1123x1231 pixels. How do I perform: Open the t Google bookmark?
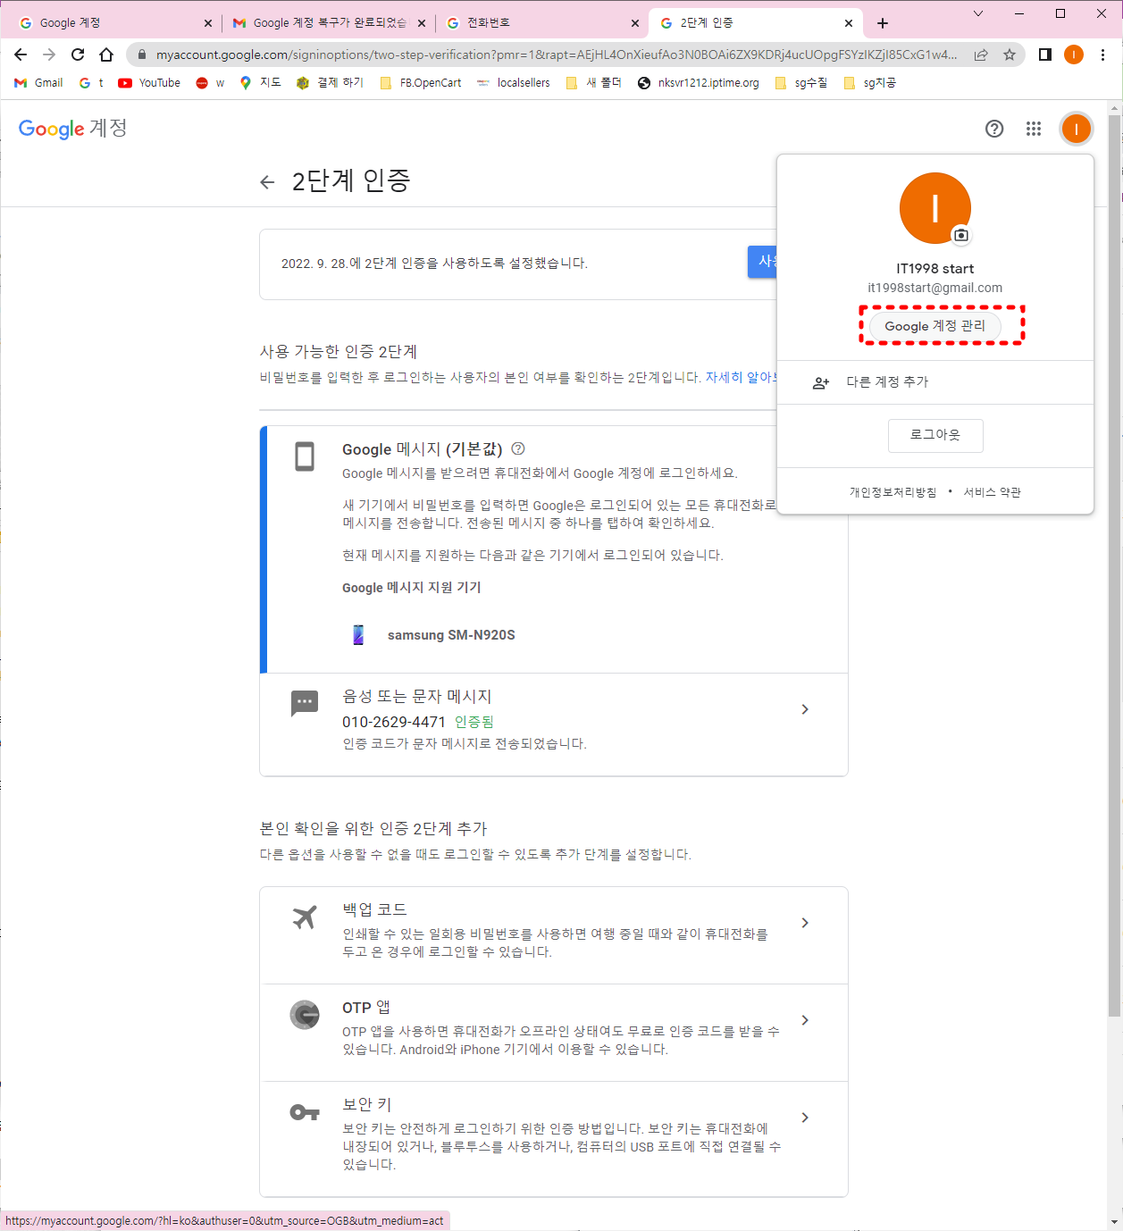click(91, 82)
